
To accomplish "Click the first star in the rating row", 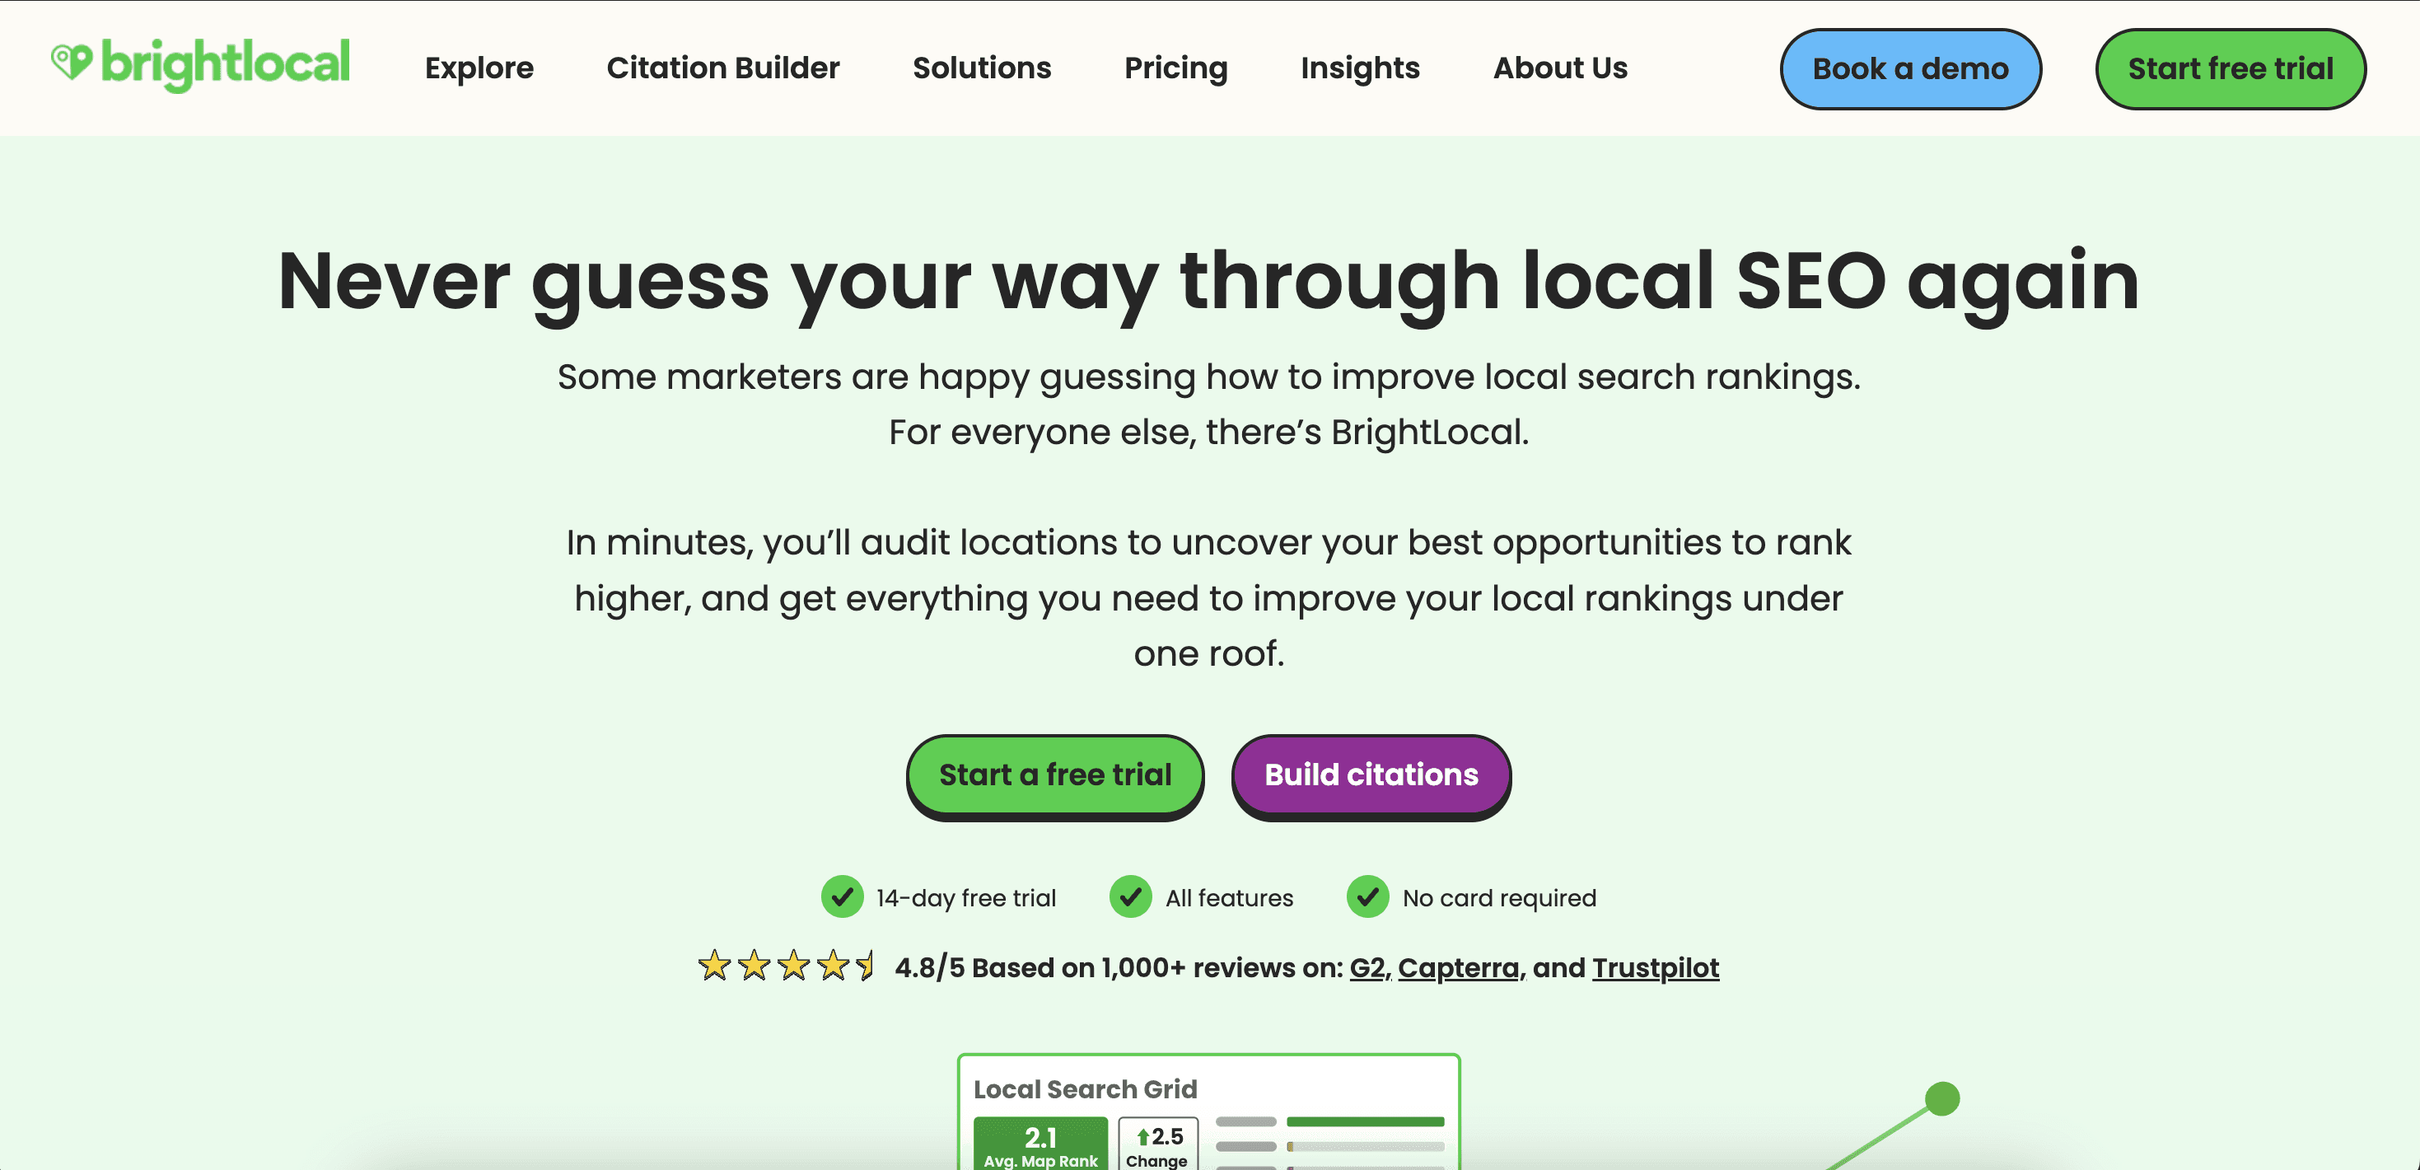I will (x=714, y=966).
